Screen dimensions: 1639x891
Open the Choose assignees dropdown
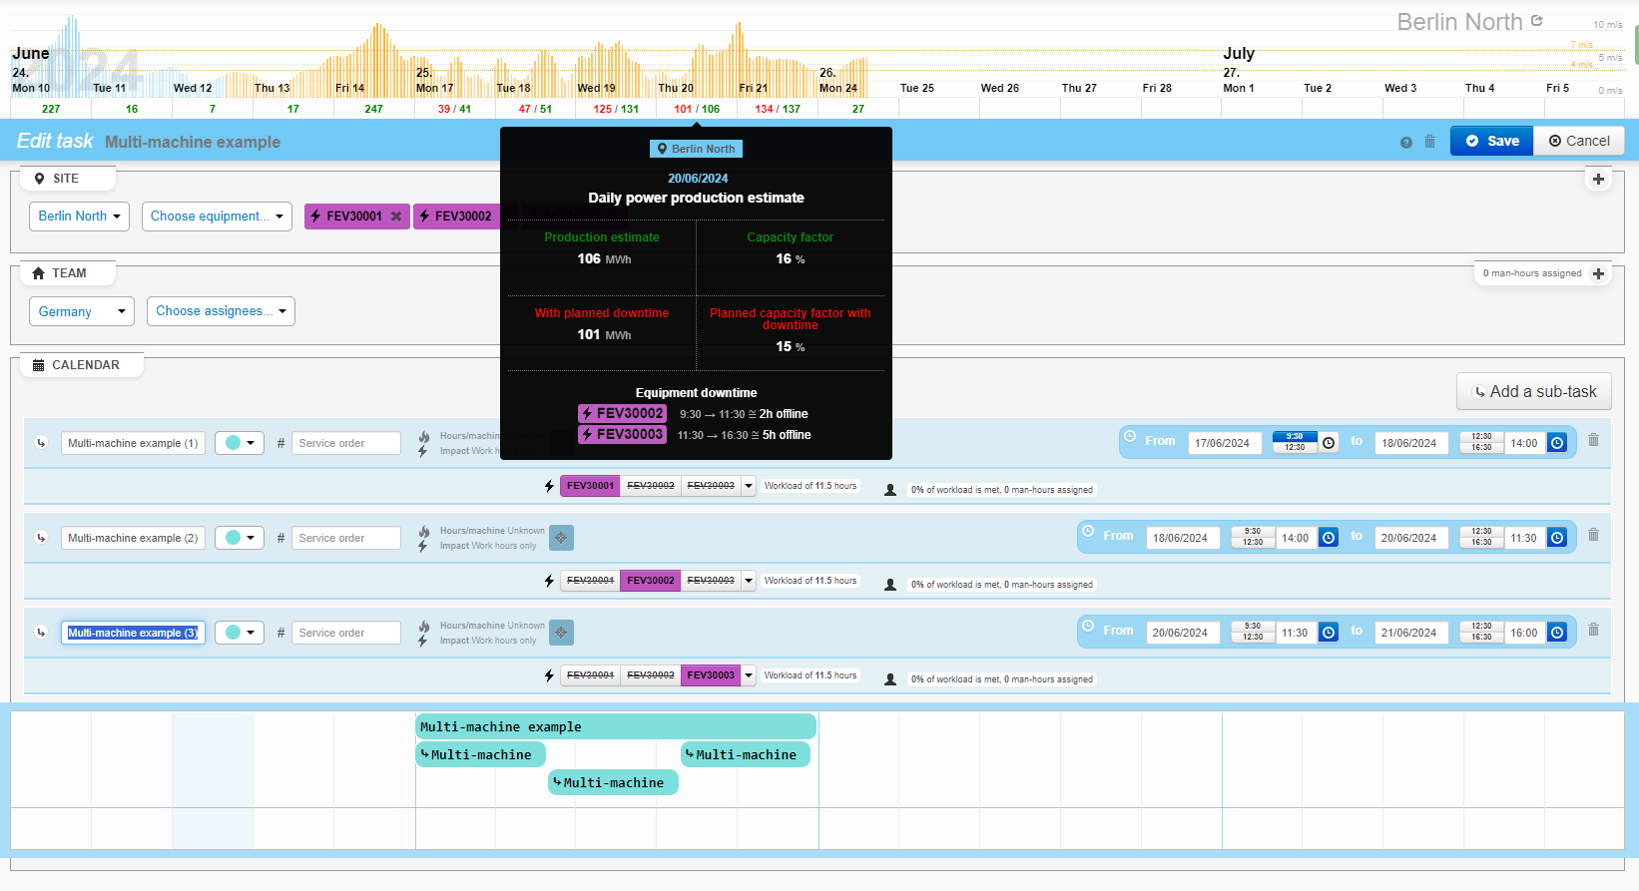pyautogui.click(x=221, y=311)
